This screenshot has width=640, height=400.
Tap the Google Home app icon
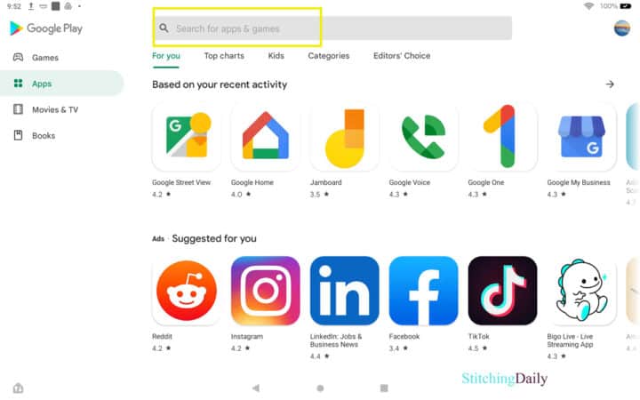265,137
